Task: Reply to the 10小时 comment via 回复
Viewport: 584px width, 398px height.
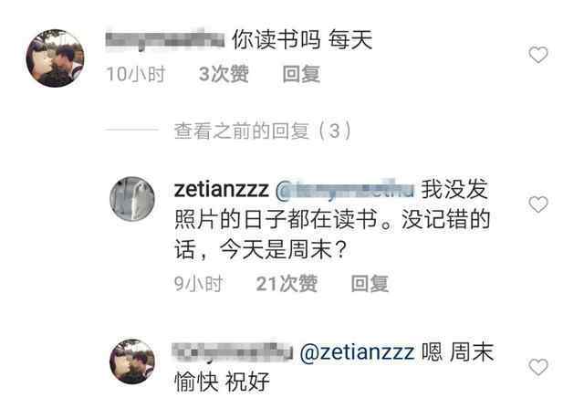Action: click(x=301, y=74)
